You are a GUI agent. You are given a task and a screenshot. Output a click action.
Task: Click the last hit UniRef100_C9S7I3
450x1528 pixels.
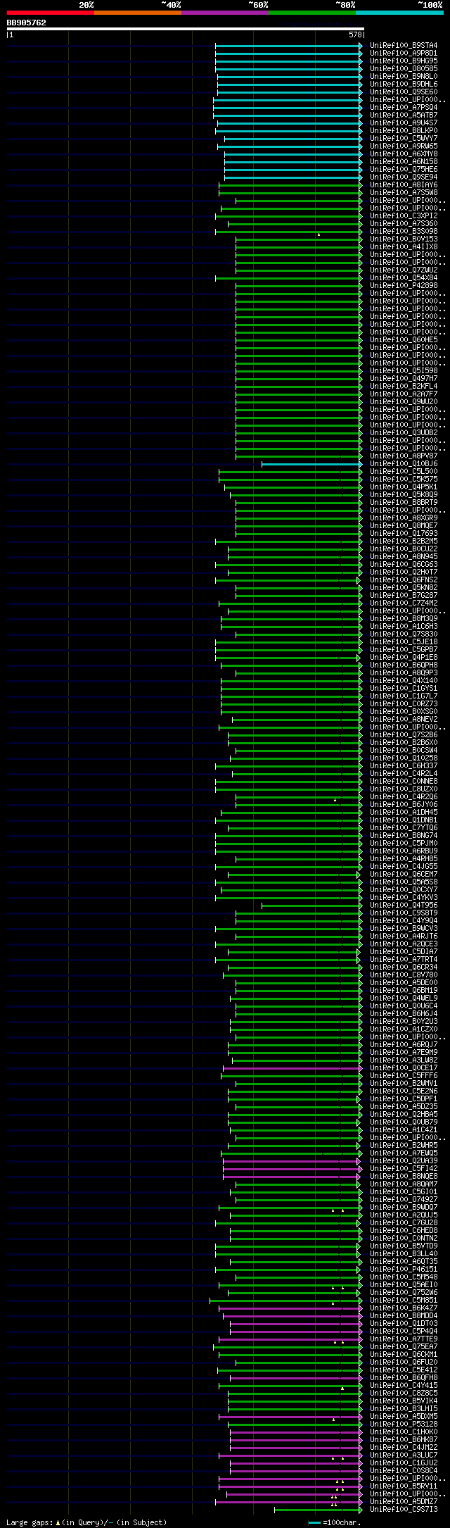coord(404,1510)
